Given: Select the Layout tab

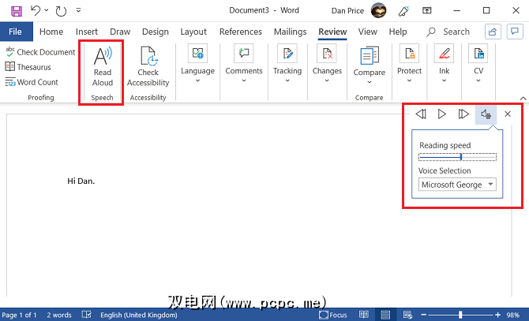Looking at the screenshot, I should pyautogui.click(x=193, y=32).
